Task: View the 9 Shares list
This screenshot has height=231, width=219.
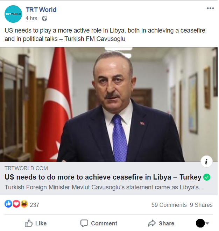Action: coord(201,205)
